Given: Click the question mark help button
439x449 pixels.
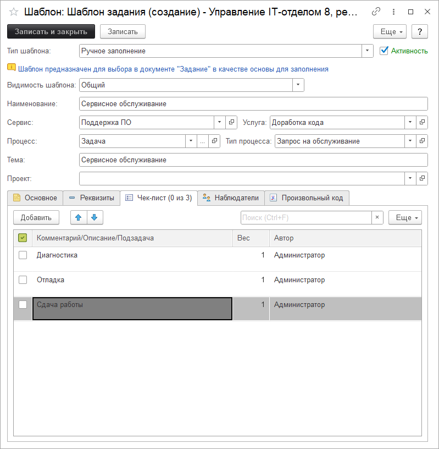Looking at the screenshot, I should pos(419,32).
